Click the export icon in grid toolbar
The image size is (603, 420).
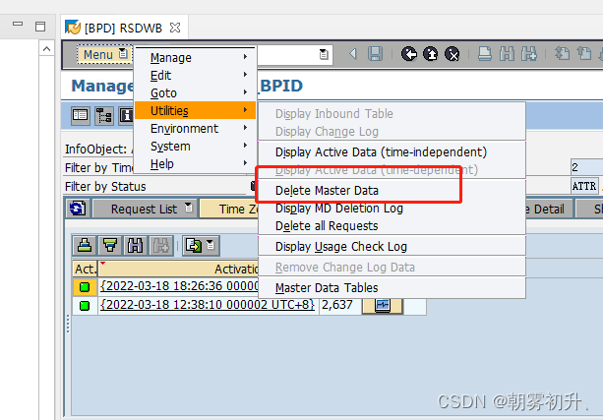tap(194, 245)
